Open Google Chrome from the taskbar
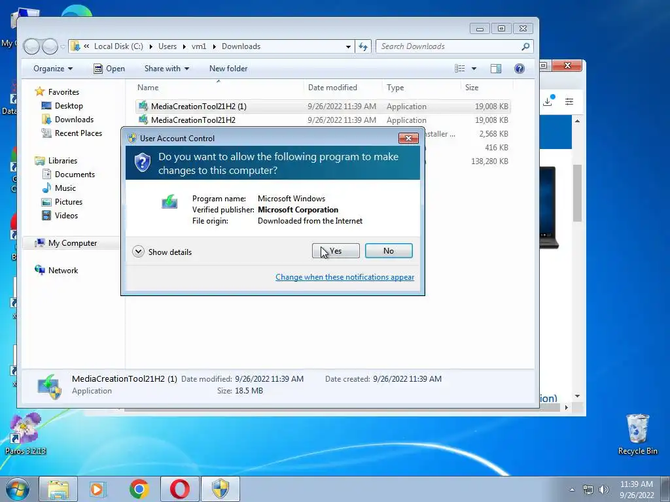670x502 pixels. point(139,489)
